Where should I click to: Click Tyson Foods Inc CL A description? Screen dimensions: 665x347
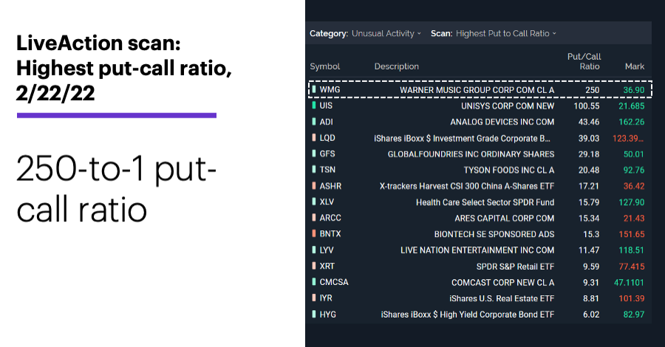[x=509, y=171]
